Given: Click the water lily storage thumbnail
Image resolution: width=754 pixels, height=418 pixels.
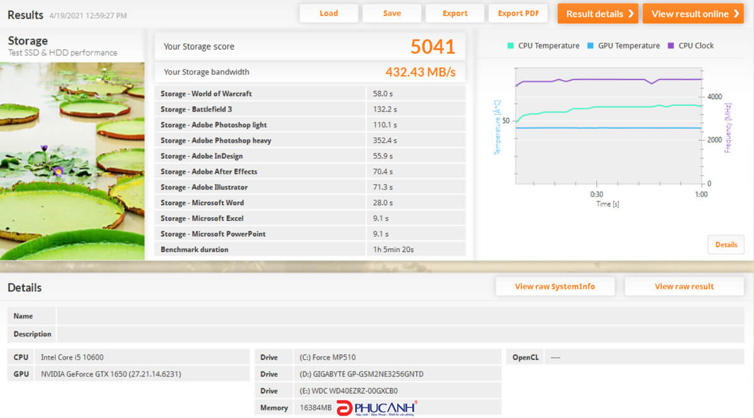Looking at the screenshot, I should click(x=72, y=161).
